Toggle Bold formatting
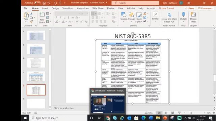Screen dimensions: 216x121 pos(56,17)
